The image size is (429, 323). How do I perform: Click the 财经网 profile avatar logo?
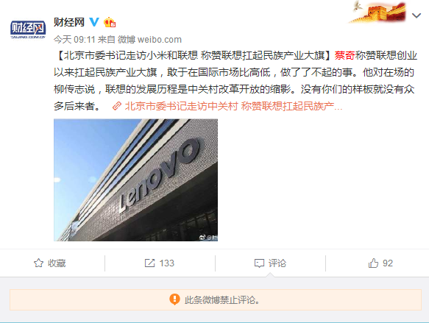(28, 29)
